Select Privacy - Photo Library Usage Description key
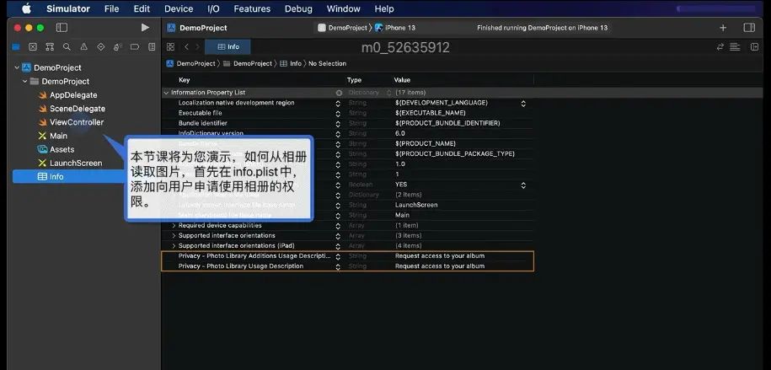Image resolution: width=771 pixels, height=370 pixels. coord(240,266)
